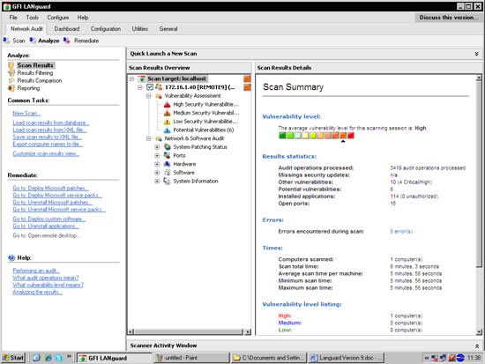Click the Network & Software Audit folder icon
This screenshot has height=364, width=485.
coord(159,138)
